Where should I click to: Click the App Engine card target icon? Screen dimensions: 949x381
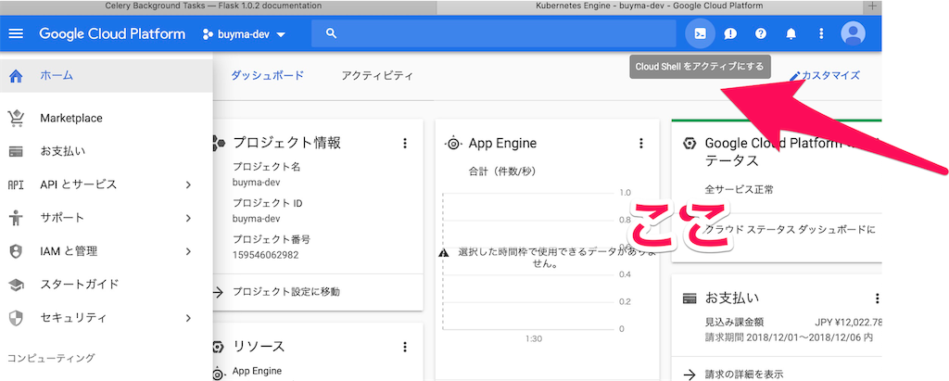click(x=452, y=144)
